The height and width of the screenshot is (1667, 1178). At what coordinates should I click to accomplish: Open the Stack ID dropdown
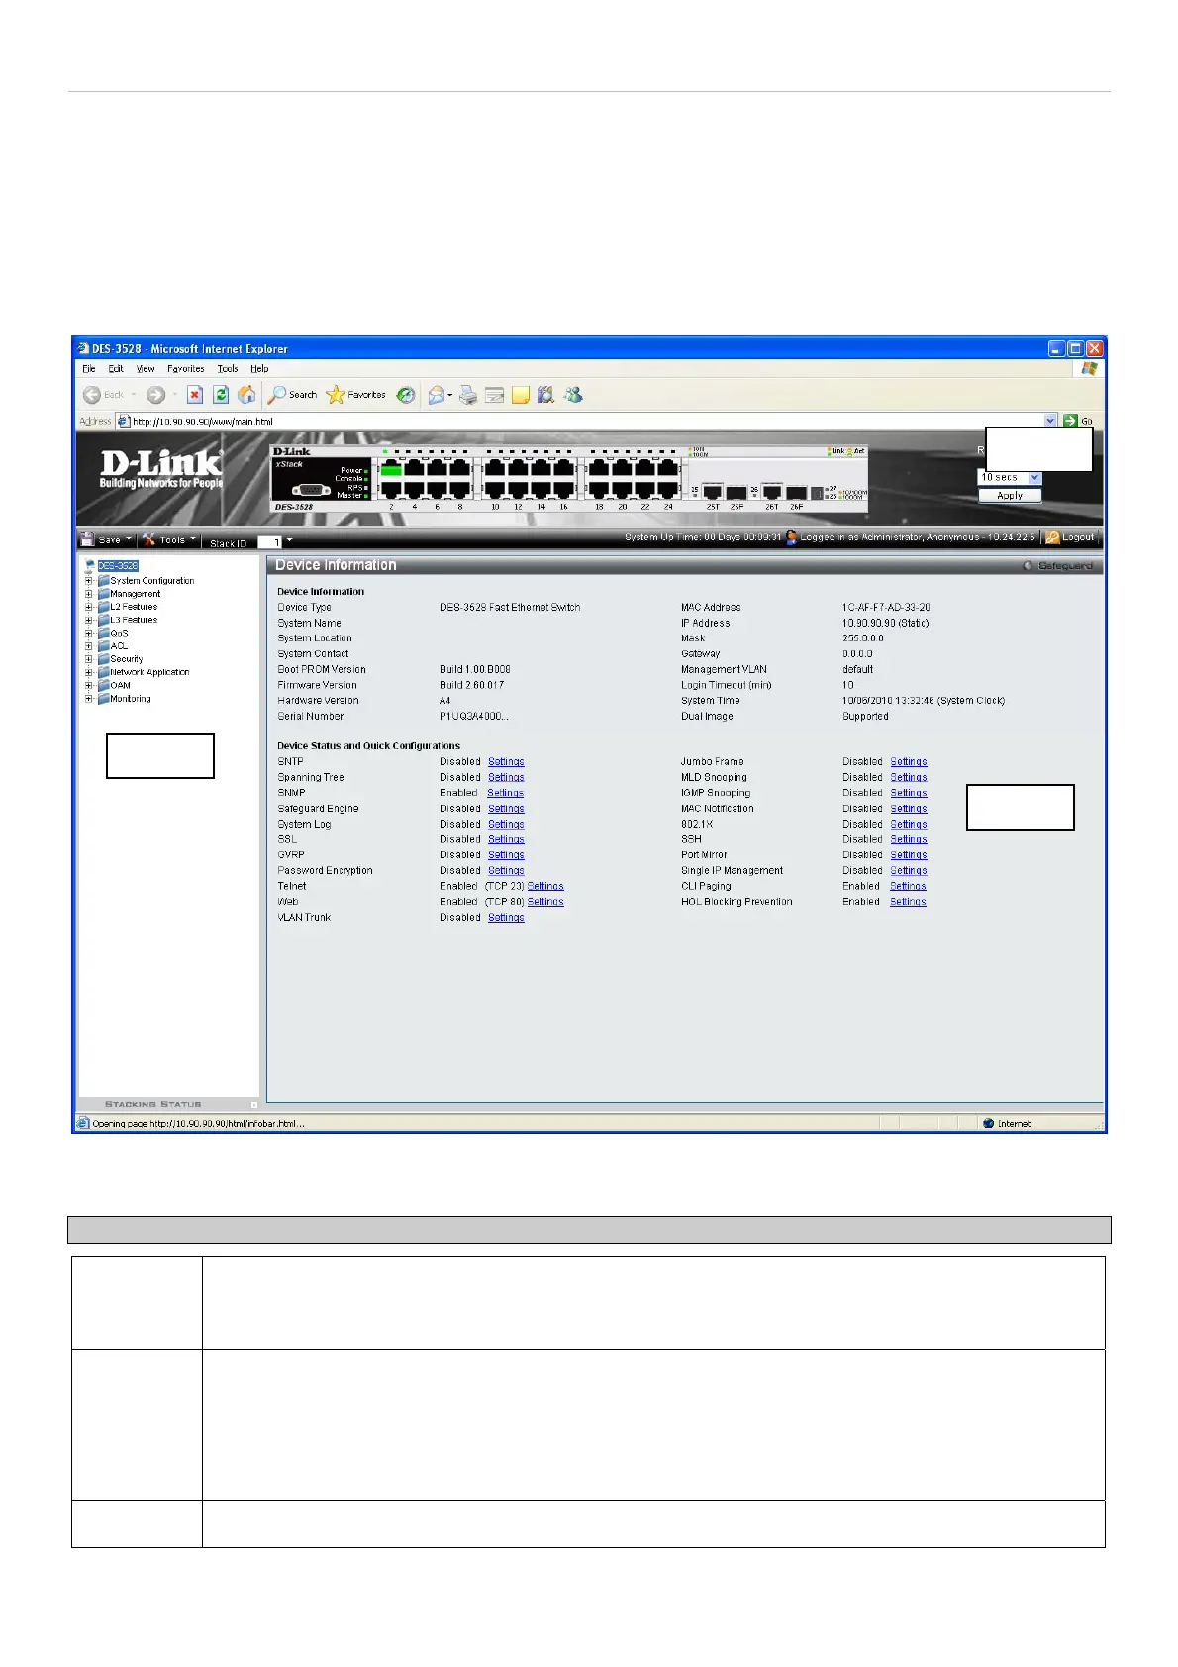(x=289, y=540)
